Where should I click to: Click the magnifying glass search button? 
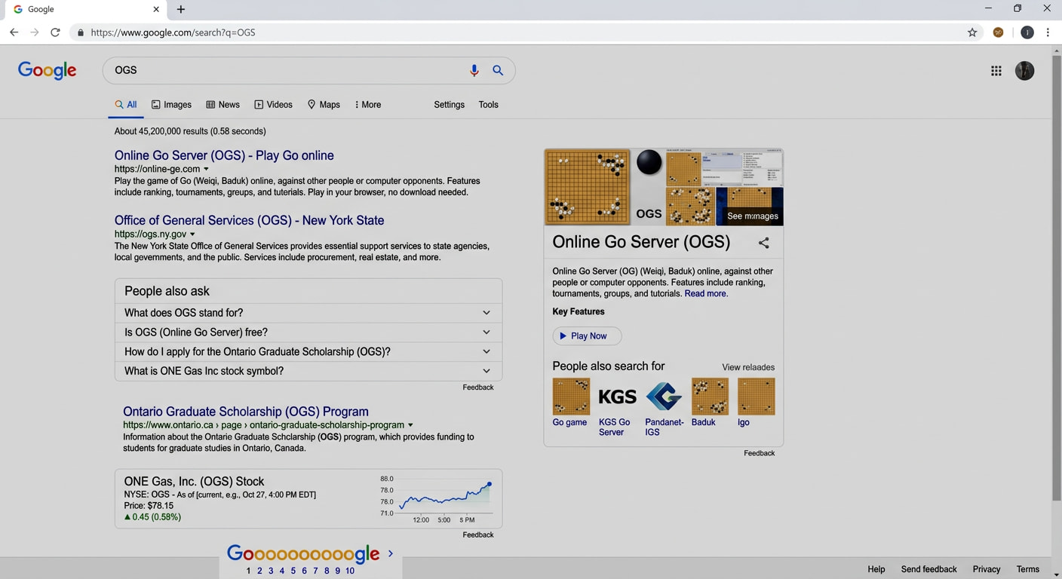pos(498,70)
